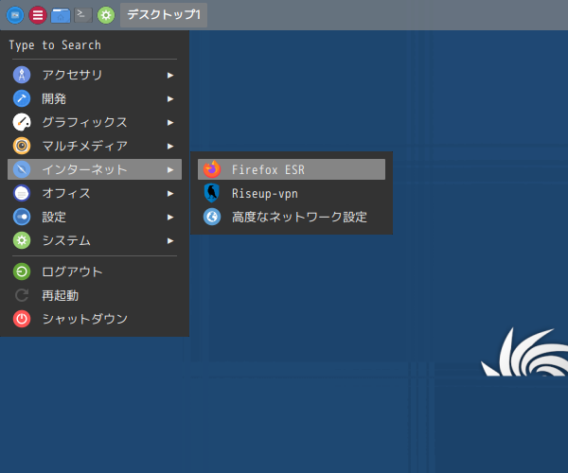Expand the オフィス submenu arrow
Viewport: 568px width, 473px height.
pyautogui.click(x=170, y=194)
